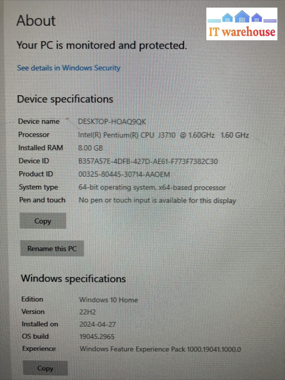285x380 pixels.
Task: Copy the device specifications
Action: pos(43,221)
